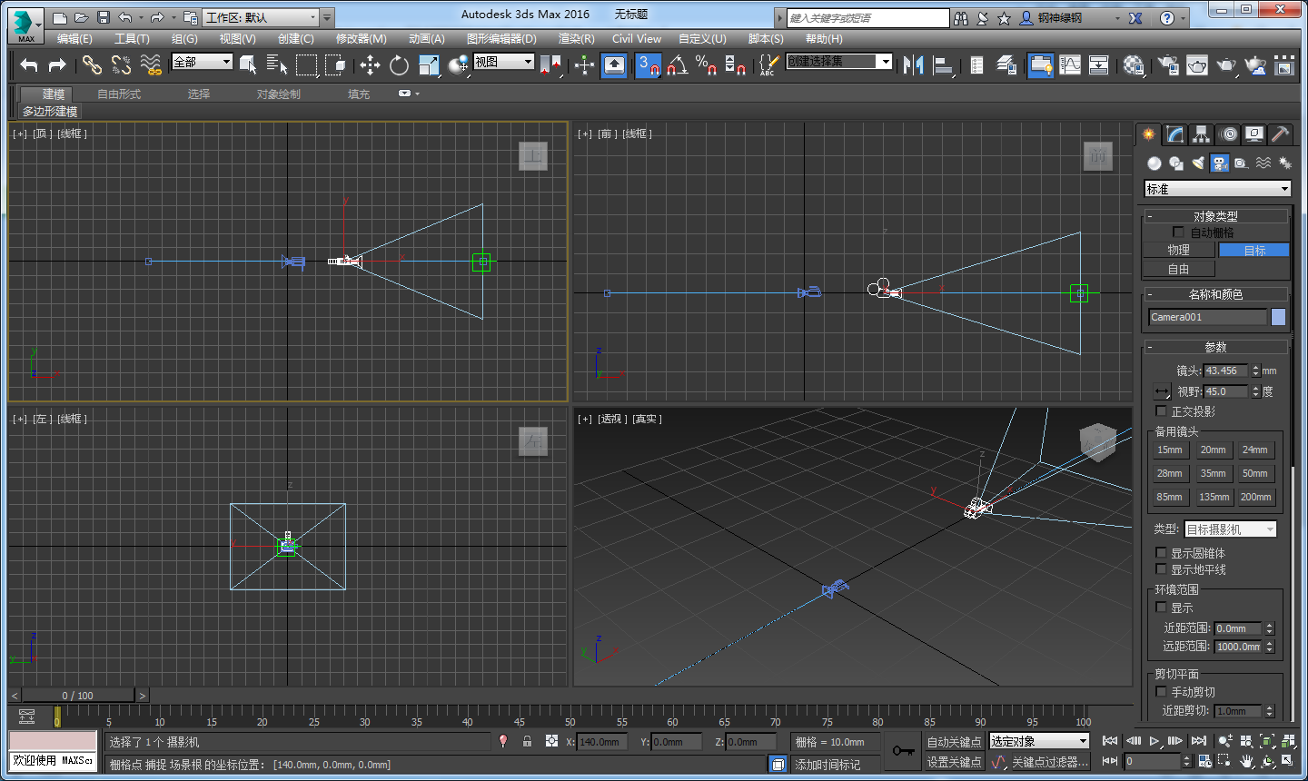Screen dimensions: 1308x781
Task: Click the Select by Name icon
Action: (277, 64)
